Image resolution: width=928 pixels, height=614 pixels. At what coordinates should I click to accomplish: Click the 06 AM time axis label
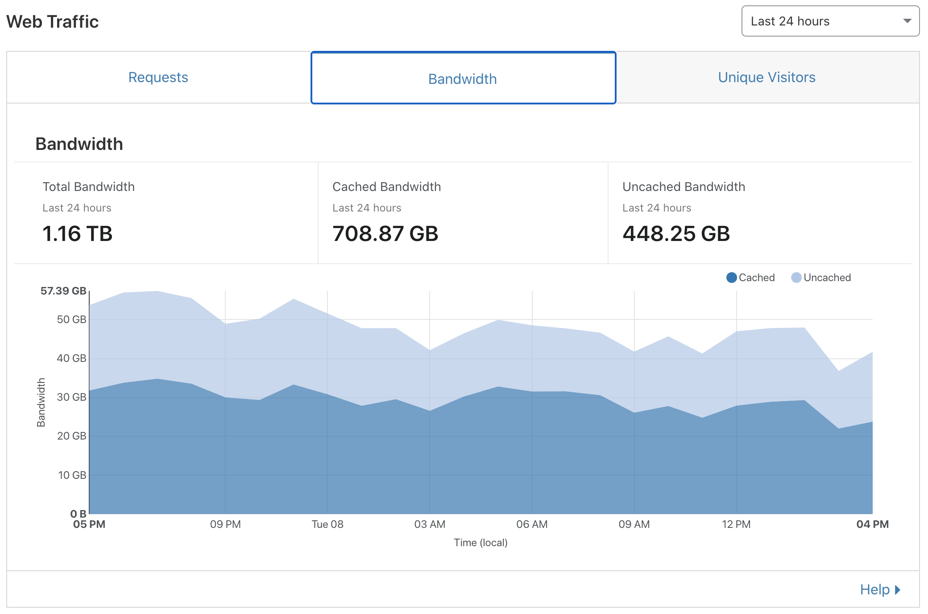coord(532,524)
